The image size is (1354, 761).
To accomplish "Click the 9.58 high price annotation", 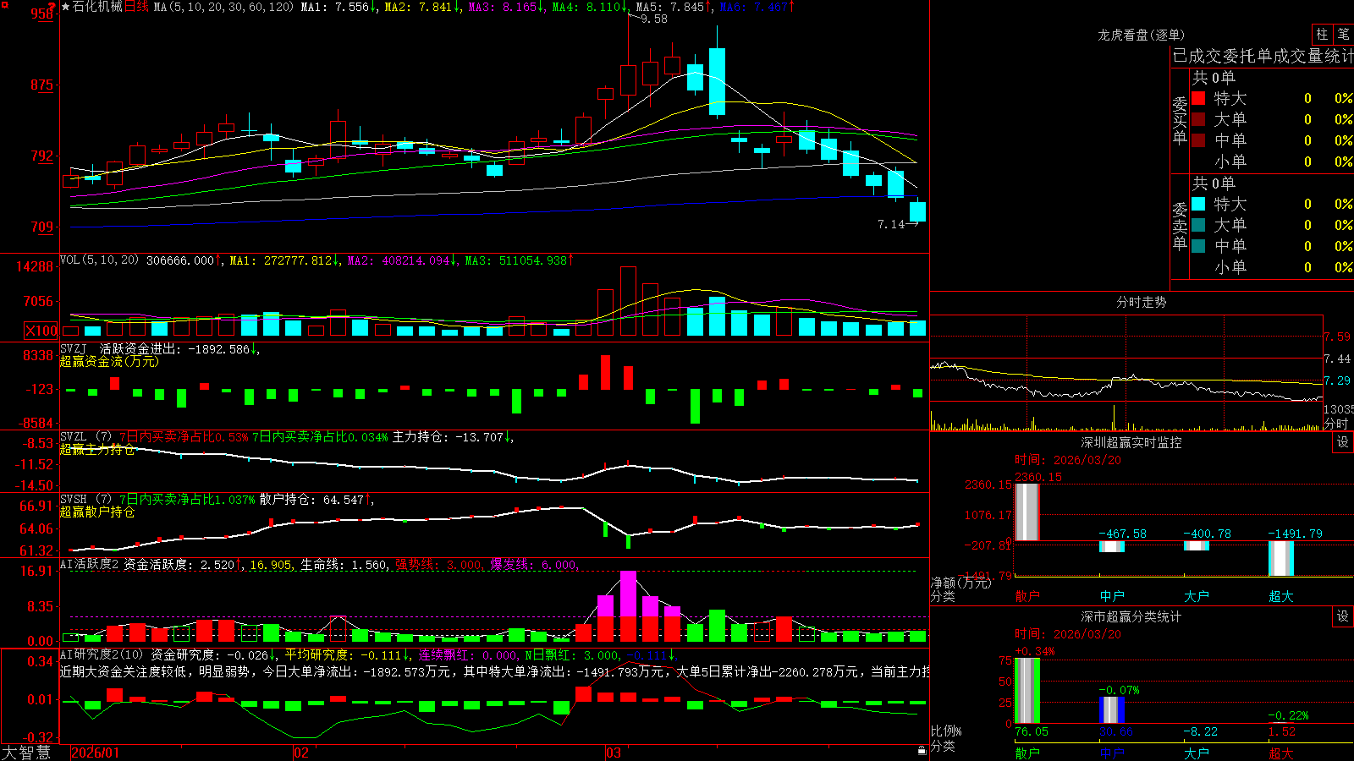I will coord(654,19).
